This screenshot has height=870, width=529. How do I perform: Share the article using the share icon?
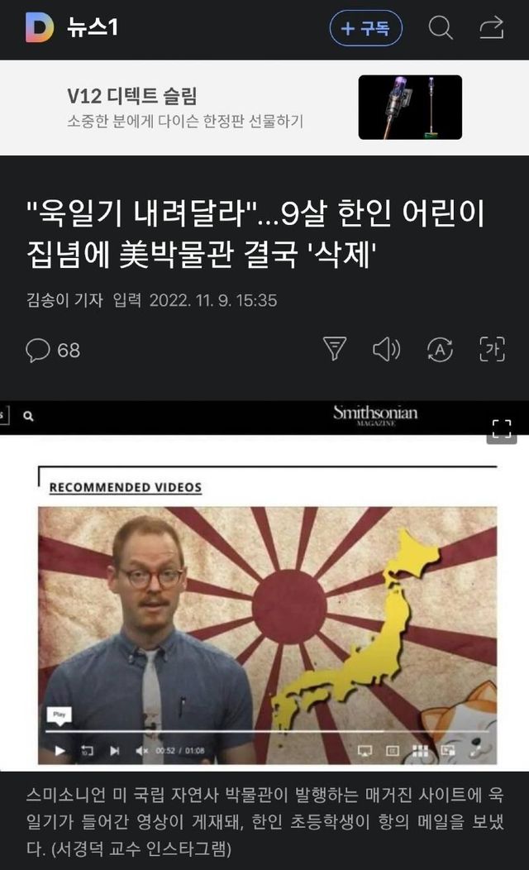pos(491,28)
